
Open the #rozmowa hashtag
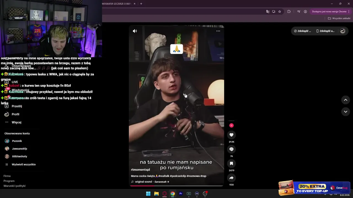click(193, 176)
